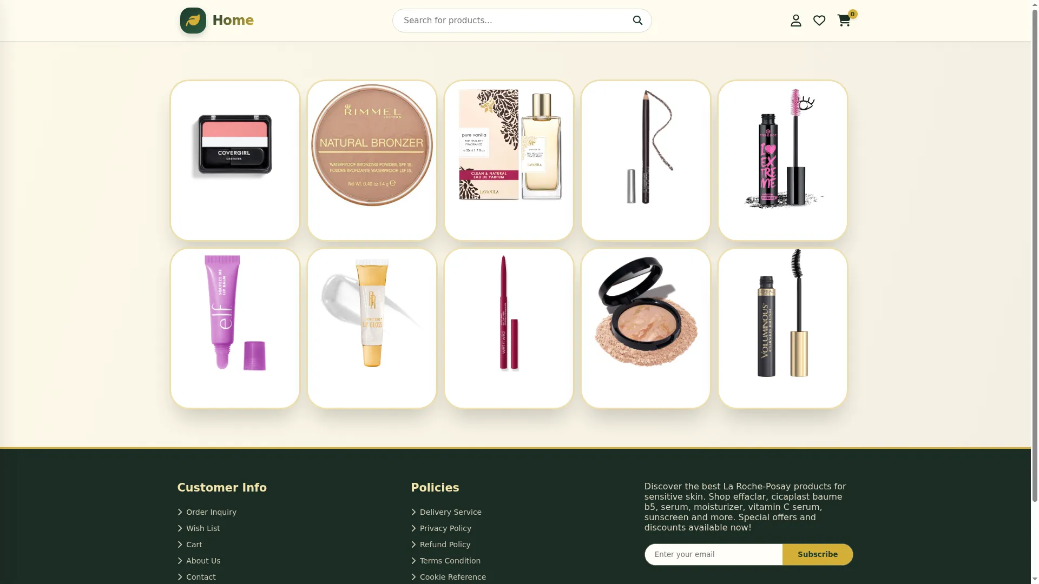Viewport: 1039px width, 584px height.
Task: Read the Privacy Policy
Action: click(445, 528)
